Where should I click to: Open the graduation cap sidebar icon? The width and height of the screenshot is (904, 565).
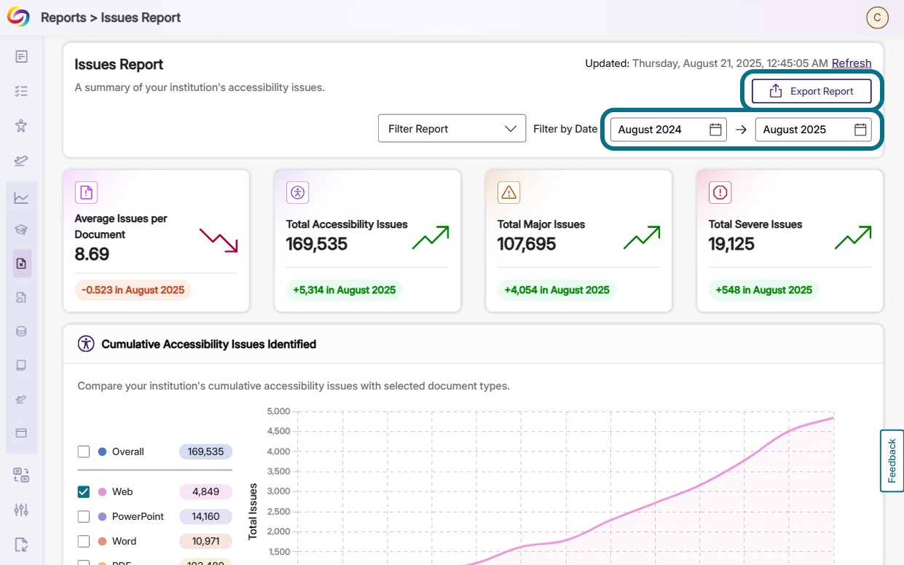21,230
